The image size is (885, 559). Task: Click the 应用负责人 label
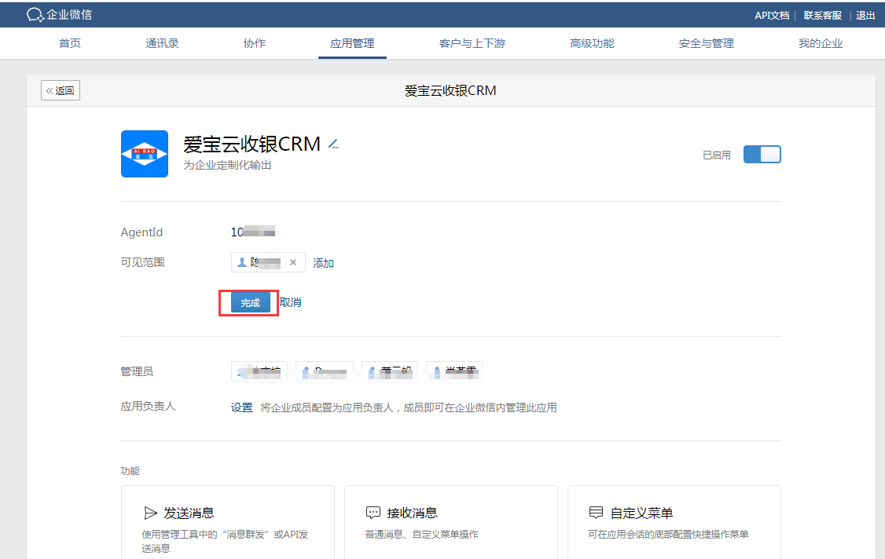149,406
